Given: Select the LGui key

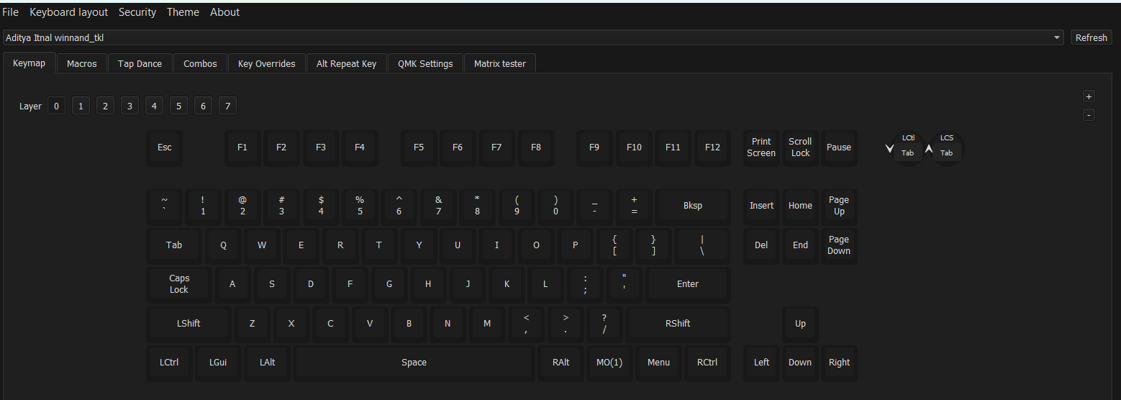Looking at the screenshot, I should coord(218,363).
